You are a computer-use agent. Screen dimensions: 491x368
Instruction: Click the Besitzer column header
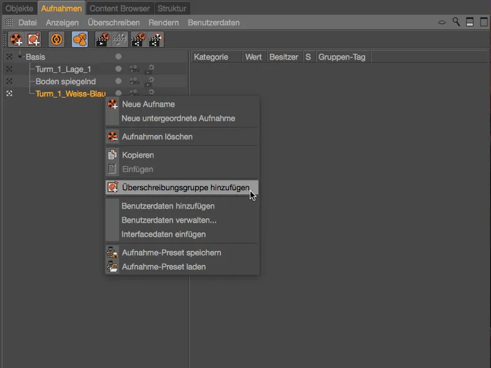(x=285, y=57)
